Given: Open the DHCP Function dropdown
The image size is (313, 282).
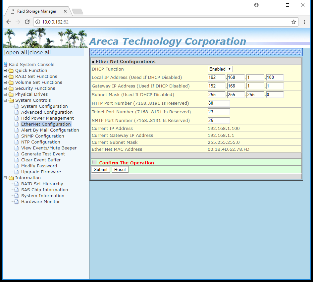Looking at the screenshot, I should (x=220, y=69).
